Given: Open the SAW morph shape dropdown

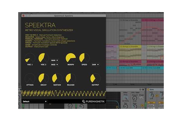Looking at the screenshot, I should [95, 64].
